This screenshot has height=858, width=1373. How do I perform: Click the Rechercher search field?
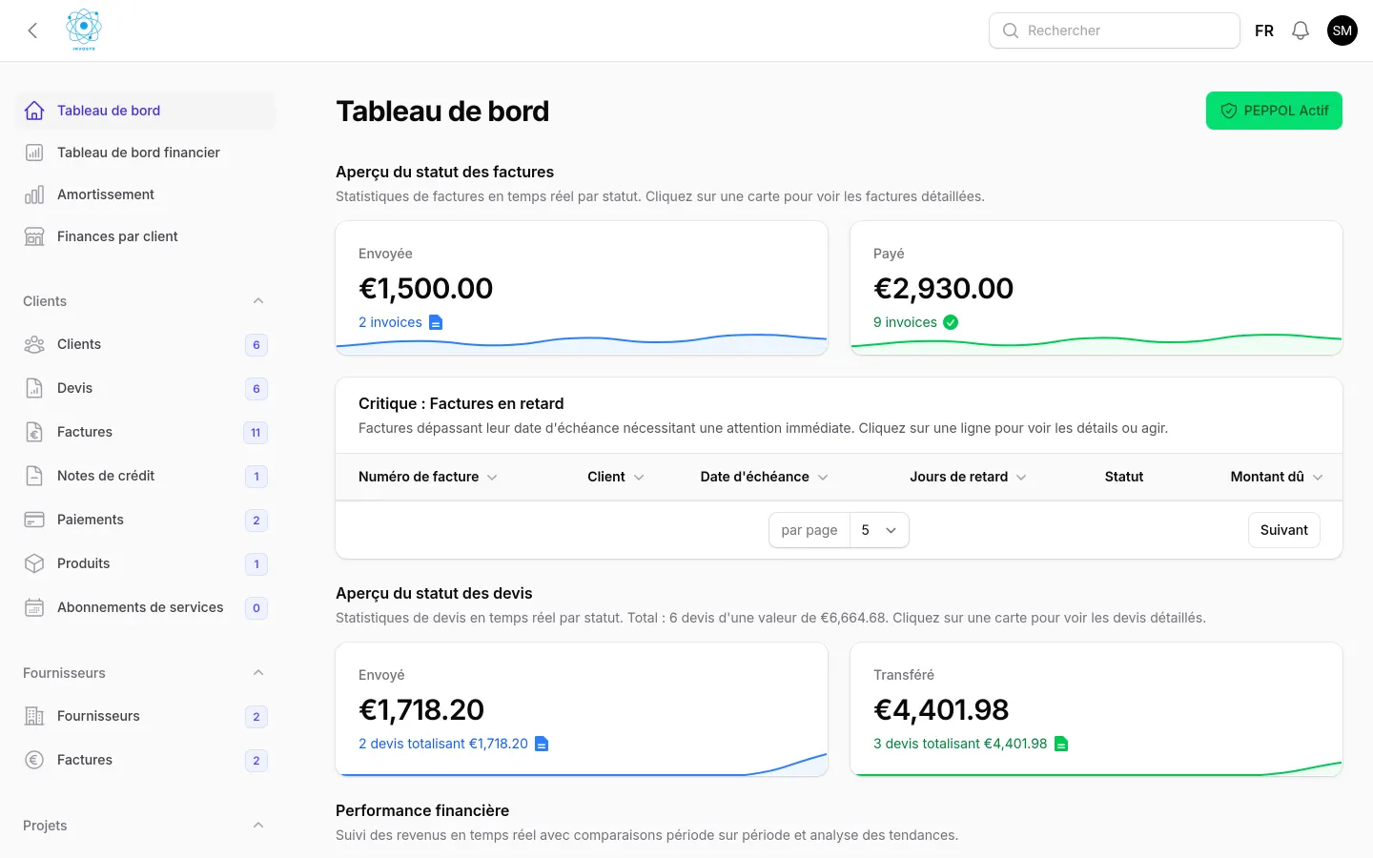(1115, 31)
